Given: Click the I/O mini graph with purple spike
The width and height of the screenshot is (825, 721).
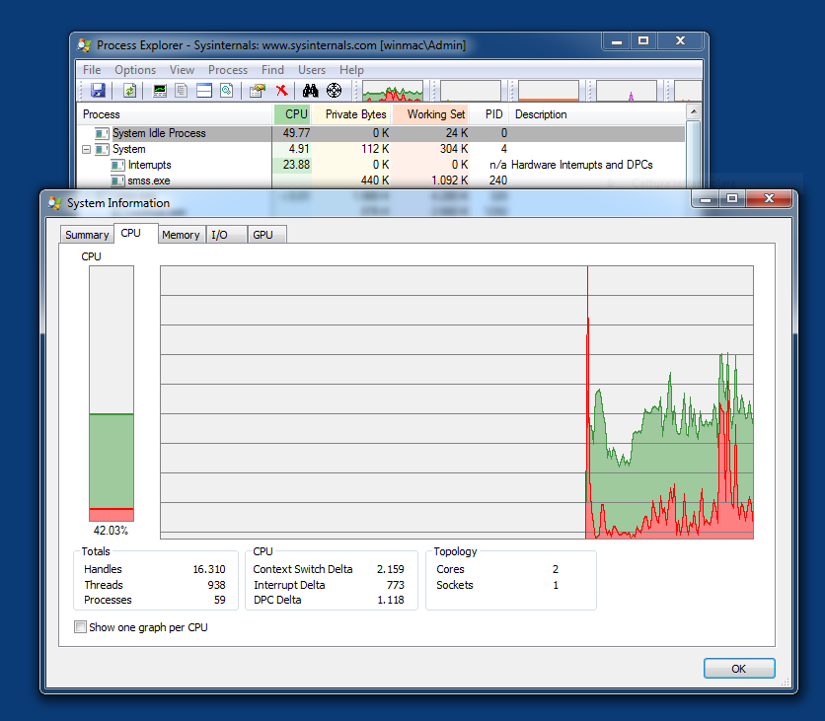Looking at the screenshot, I should pos(626,91).
